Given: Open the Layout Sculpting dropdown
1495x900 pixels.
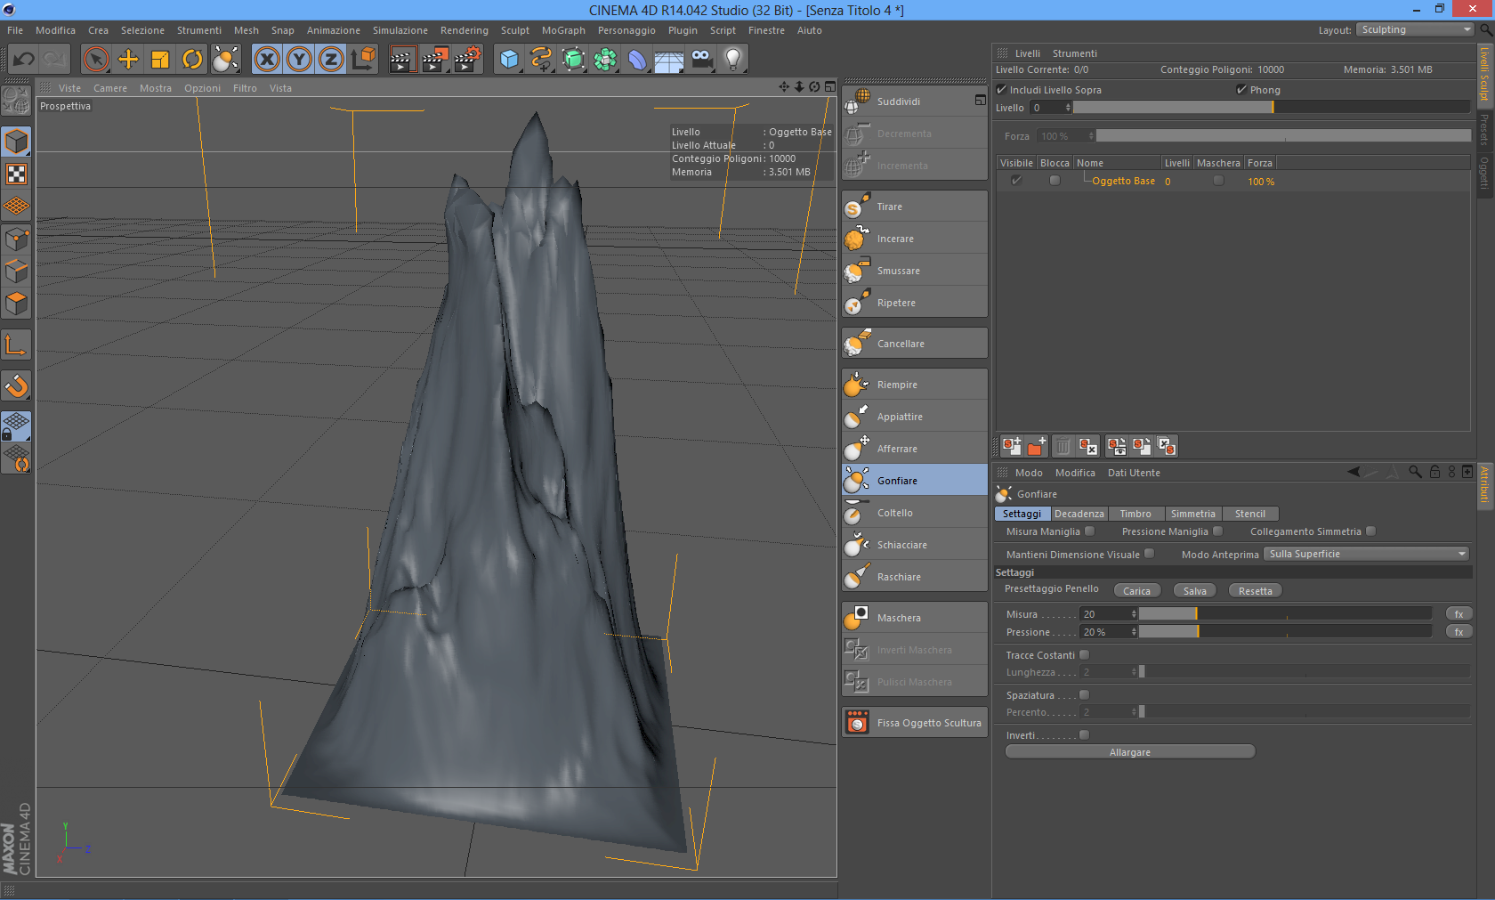Looking at the screenshot, I should pyautogui.click(x=1415, y=30).
